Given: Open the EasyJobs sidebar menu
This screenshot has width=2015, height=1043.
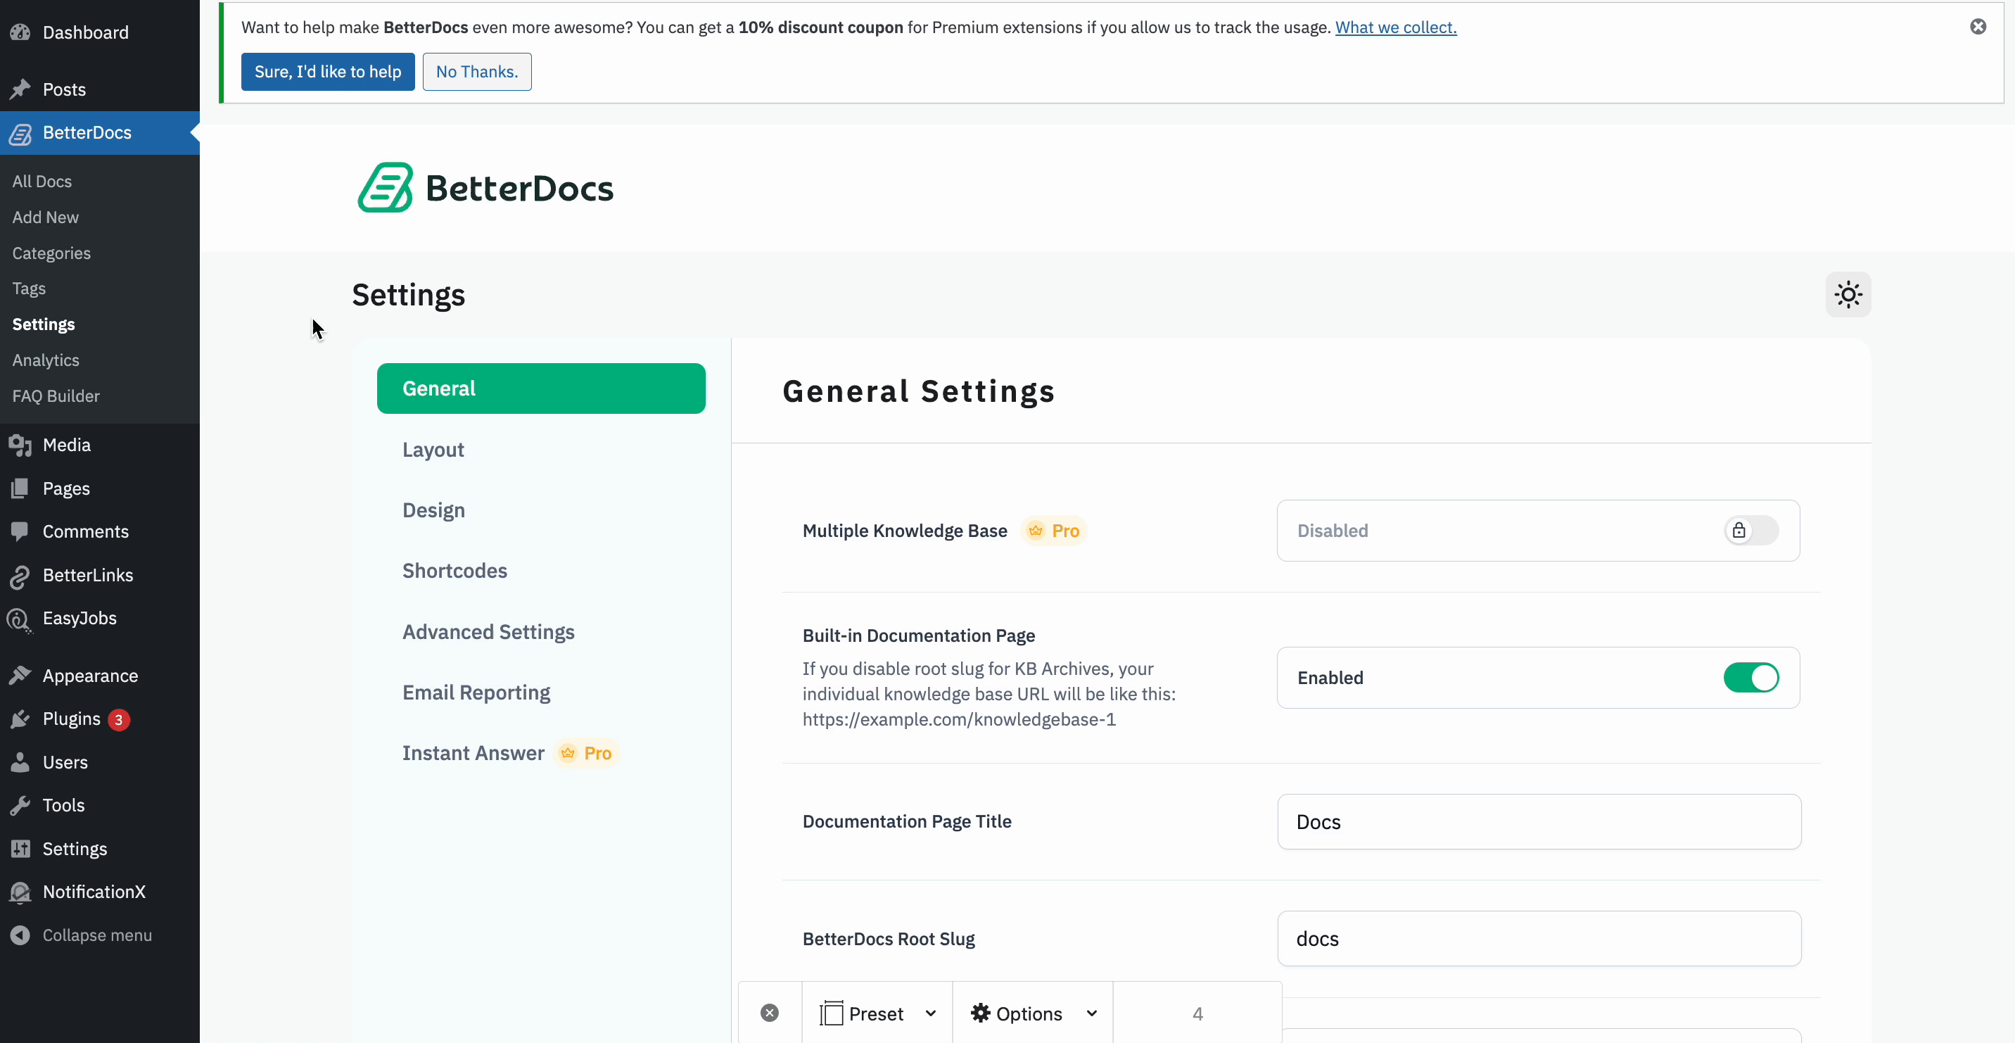Looking at the screenshot, I should coord(79,618).
